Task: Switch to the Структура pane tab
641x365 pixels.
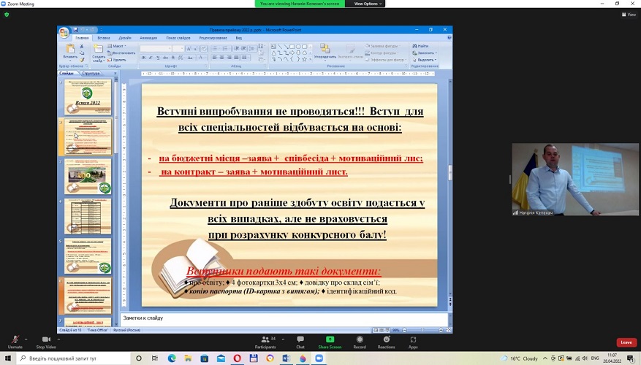Action: (91, 74)
